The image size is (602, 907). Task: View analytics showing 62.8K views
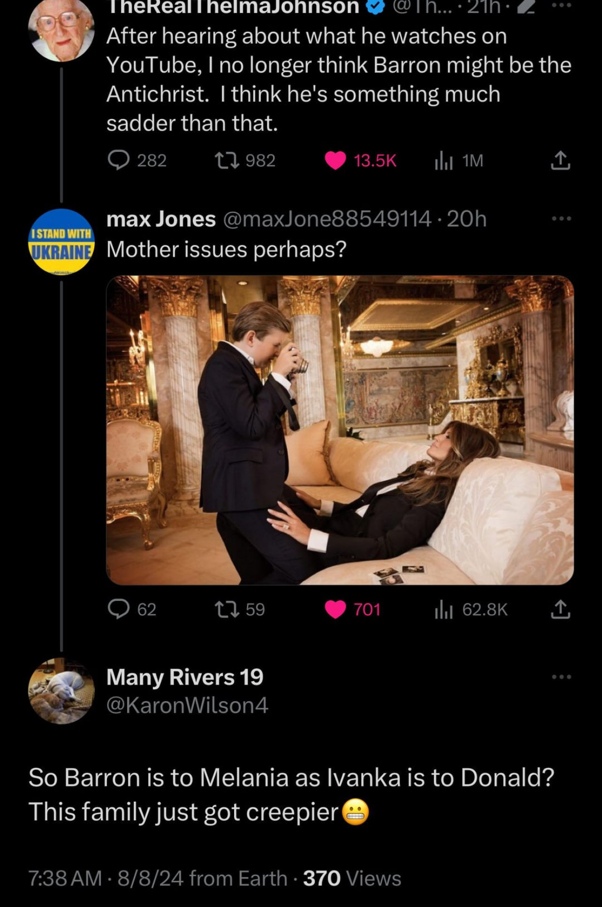(x=444, y=609)
